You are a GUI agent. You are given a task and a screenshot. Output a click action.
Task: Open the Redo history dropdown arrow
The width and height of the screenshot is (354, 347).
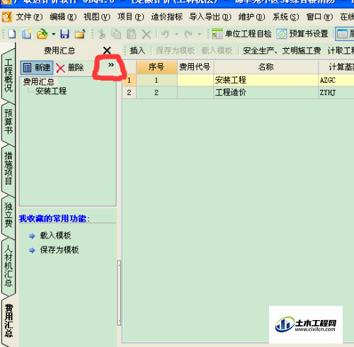pyautogui.click(x=200, y=34)
